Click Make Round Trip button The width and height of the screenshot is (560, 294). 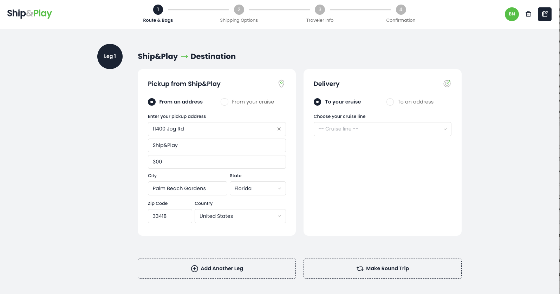tap(383, 269)
